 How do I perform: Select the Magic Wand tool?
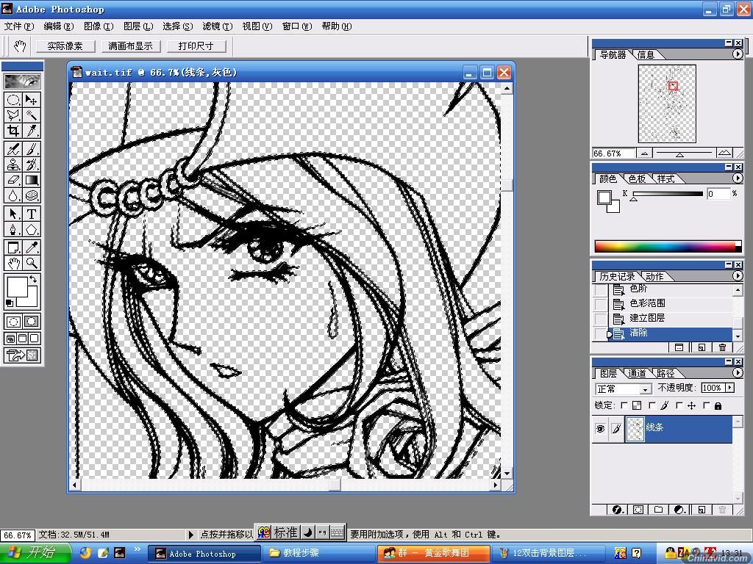click(x=32, y=115)
